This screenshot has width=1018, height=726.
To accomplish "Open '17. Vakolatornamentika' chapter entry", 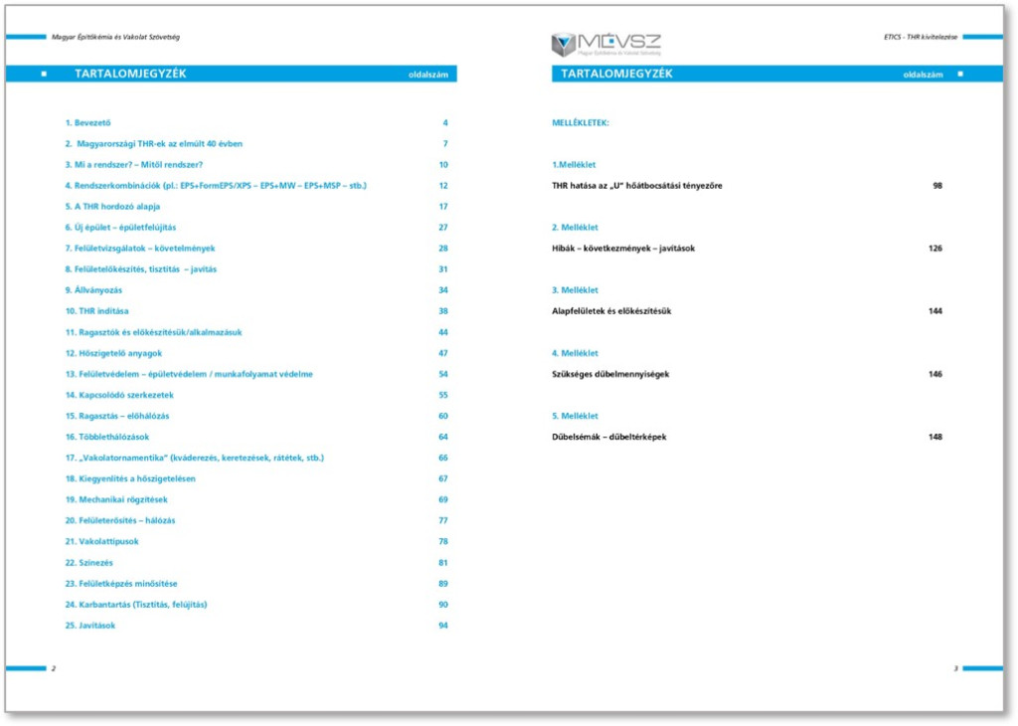I will pos(194,457).
